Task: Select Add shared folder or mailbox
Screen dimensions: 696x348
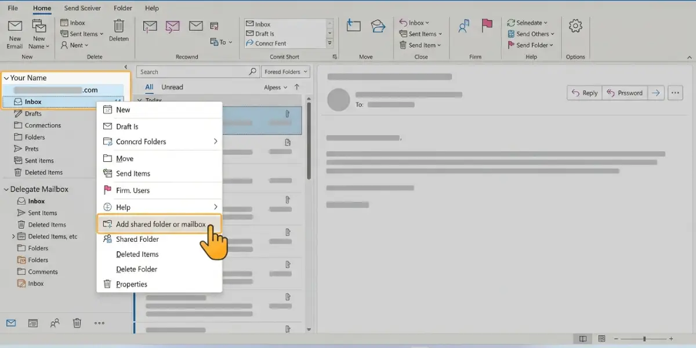Action: click(x=159, y=224)
